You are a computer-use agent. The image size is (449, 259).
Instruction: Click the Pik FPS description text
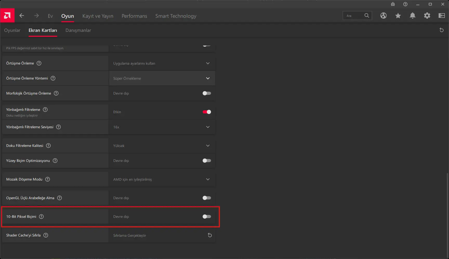[x=35, y=48]
